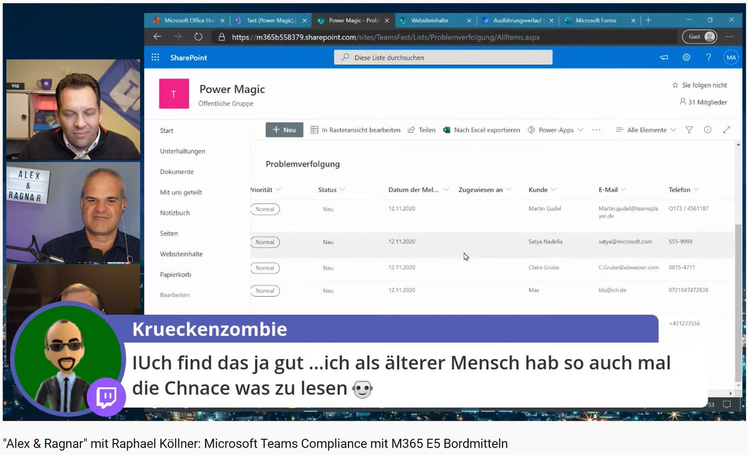This screenshot has height=455, width=748.
Task: Open Websiteinhalte in the site navigation
Action: pyautogui.click(x=181, y=254)
